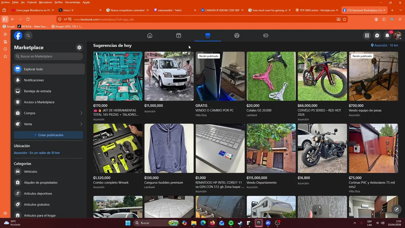Viewport: 405px width, 228px height.
Task: Open Vendo Departamento listing photo
Action: pyautogui.click(x=271, y=148)
